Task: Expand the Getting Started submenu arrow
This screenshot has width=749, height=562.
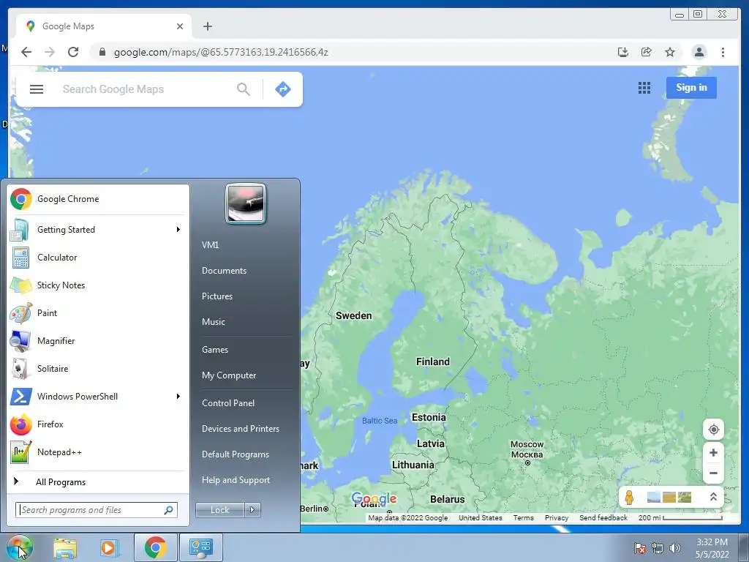Action: (x=178, y=230)
